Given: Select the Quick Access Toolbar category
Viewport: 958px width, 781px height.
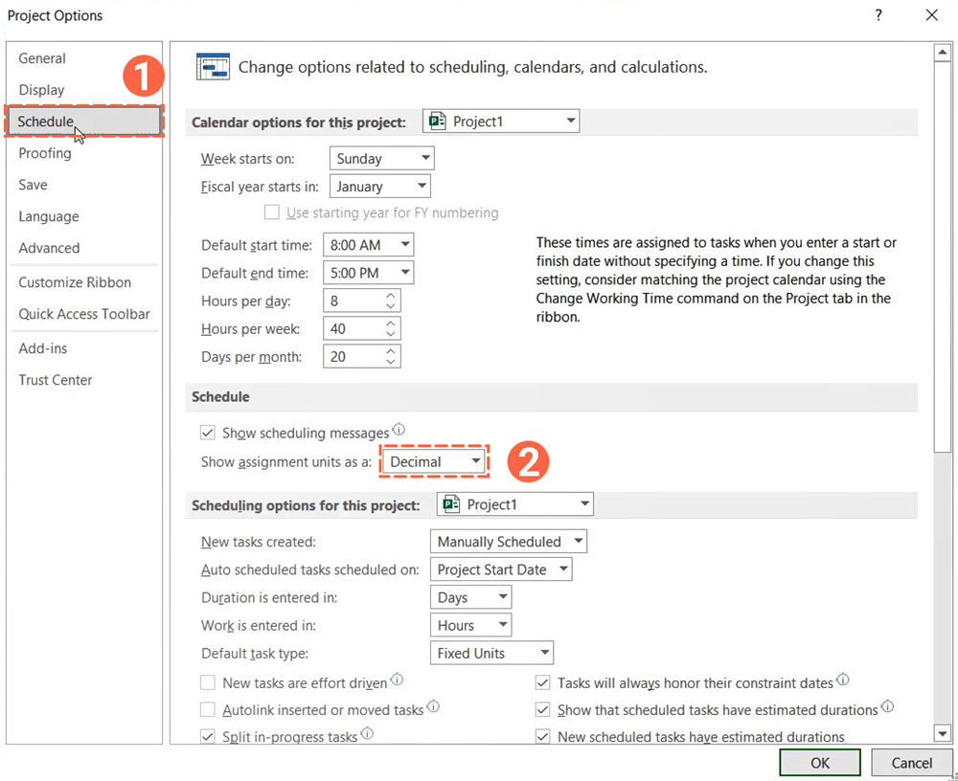Looking at the screenshot, I should click(x=84, y=314).
